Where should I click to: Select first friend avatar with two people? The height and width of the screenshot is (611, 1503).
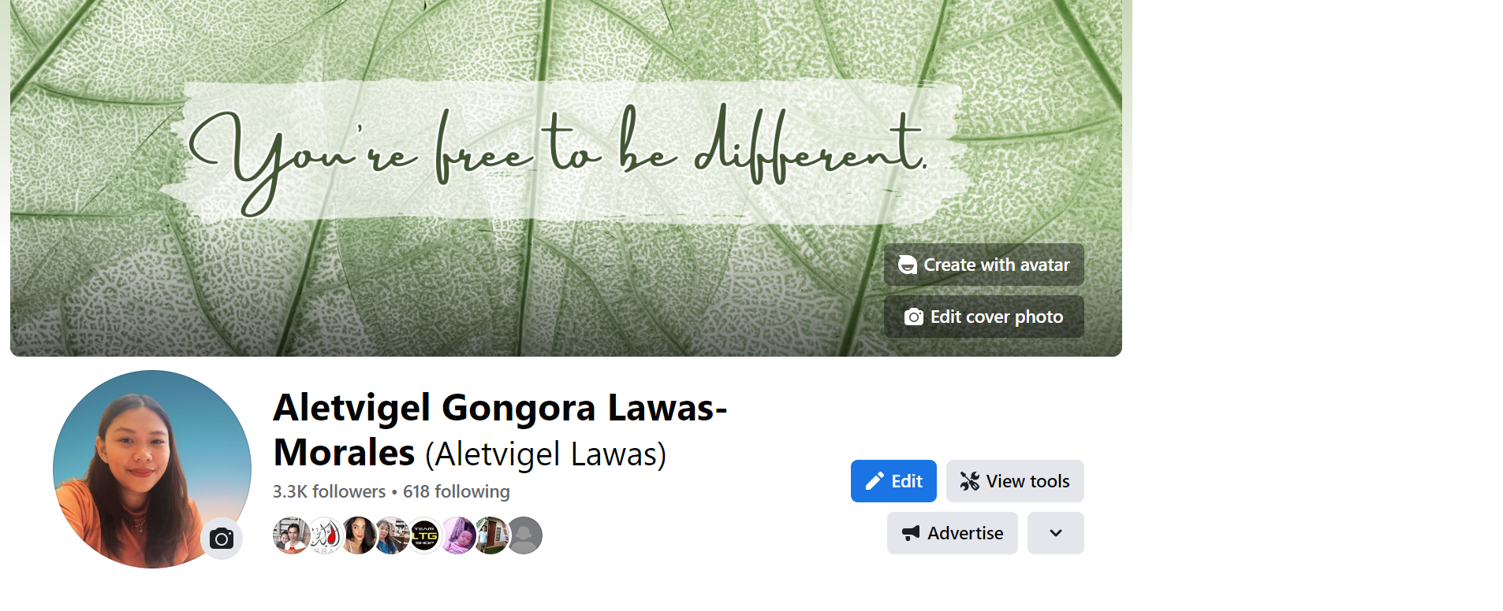coord(291,535)
